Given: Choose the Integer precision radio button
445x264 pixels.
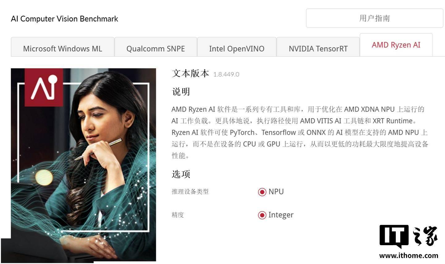Looking at the screenshot, I should tap(262, 215).
